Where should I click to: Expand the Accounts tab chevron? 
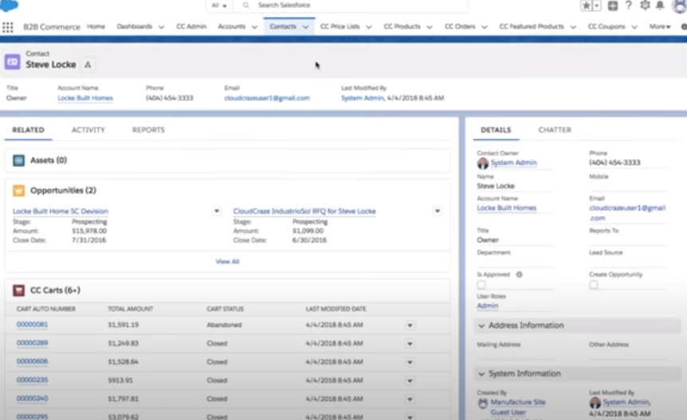254,27
